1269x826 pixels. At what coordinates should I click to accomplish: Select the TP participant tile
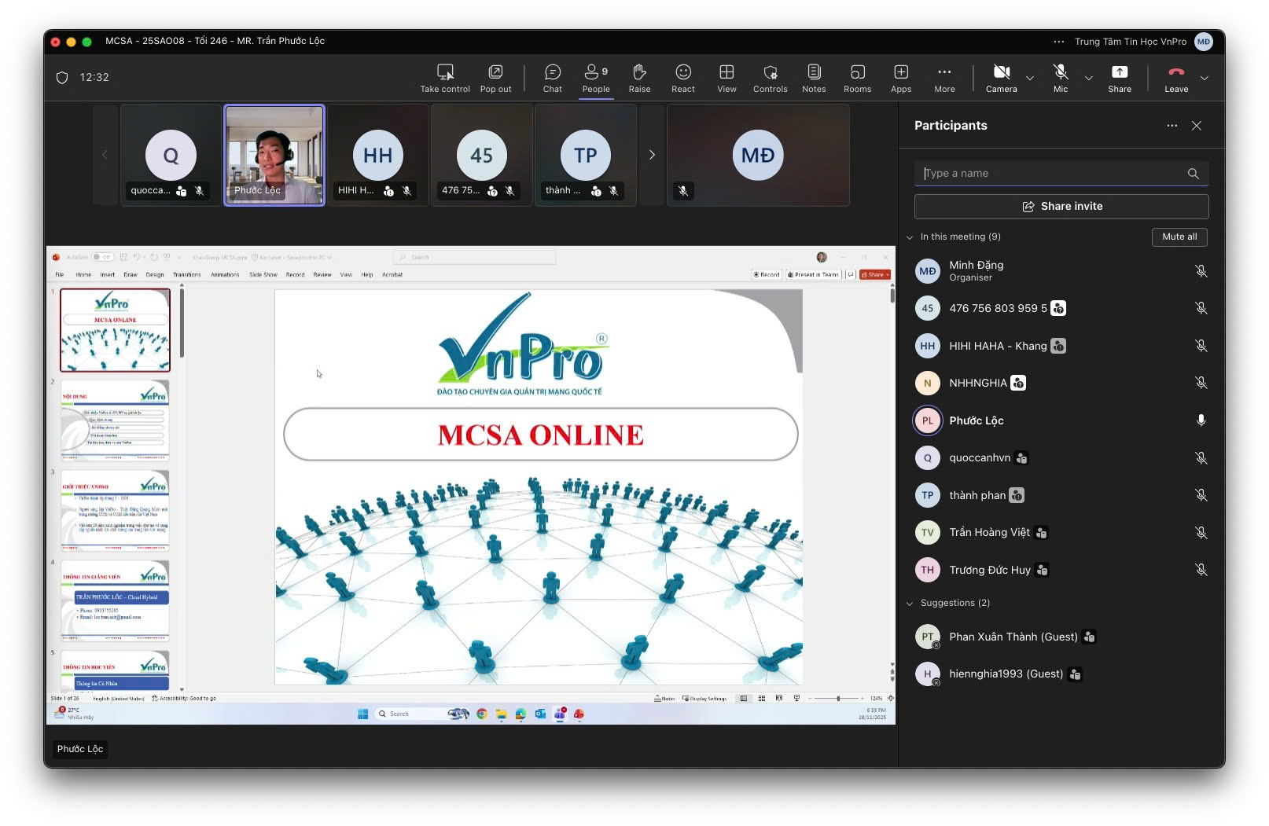[x=586, y=155]
